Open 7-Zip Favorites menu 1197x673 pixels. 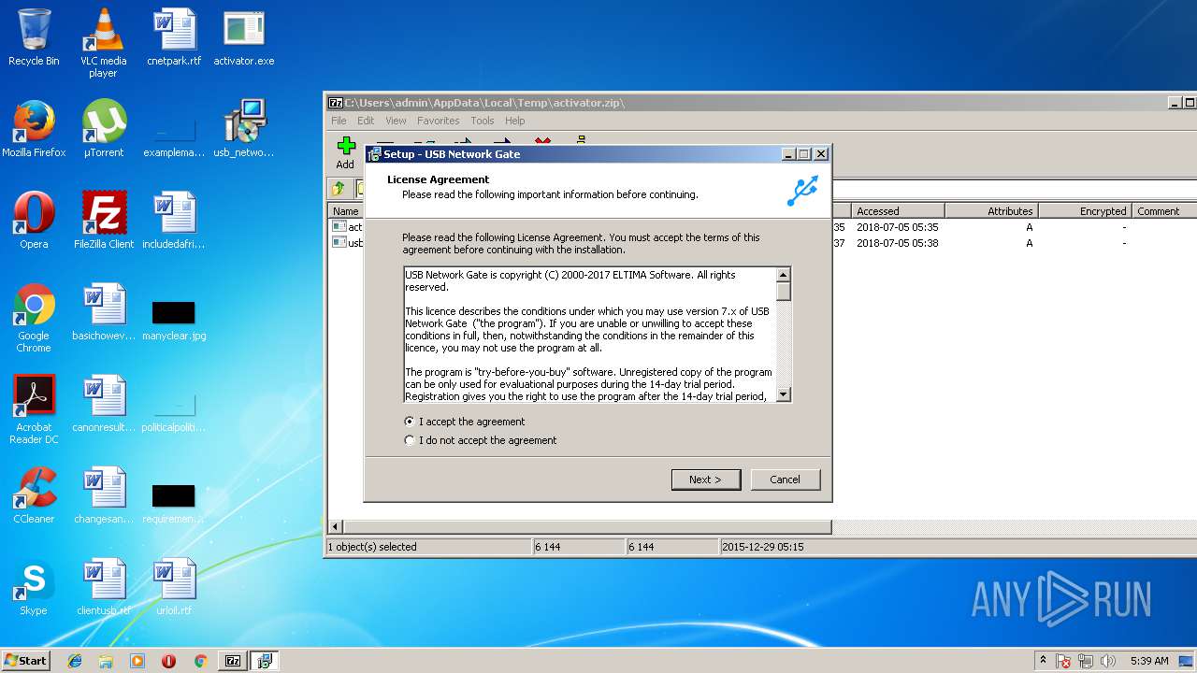[439, 121]
